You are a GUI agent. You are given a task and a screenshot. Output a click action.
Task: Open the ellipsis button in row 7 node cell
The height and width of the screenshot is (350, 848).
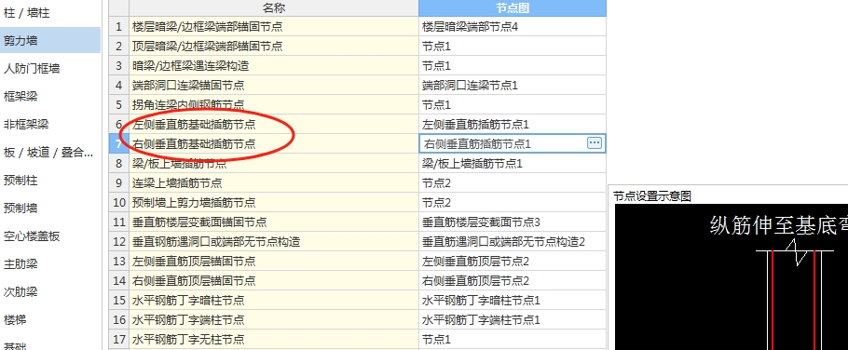pos(595,143)
